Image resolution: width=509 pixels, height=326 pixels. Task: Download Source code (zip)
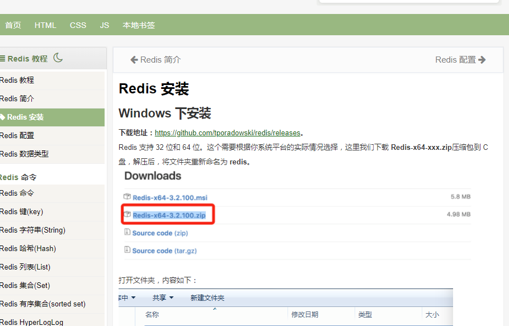160,233
